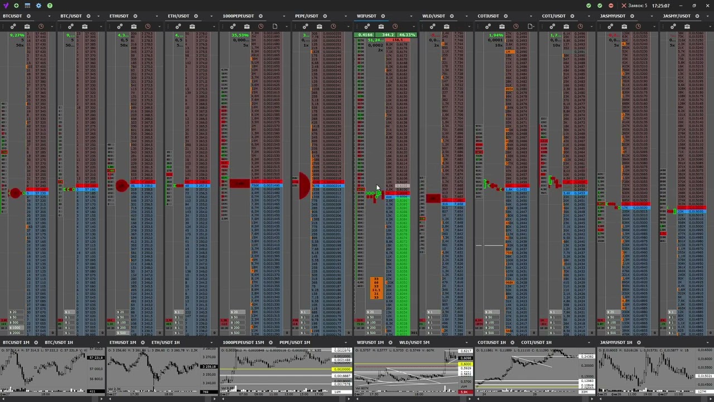Switch to the PEPE/USDT order book tab
714x402 pixels.
pos(306,16)
